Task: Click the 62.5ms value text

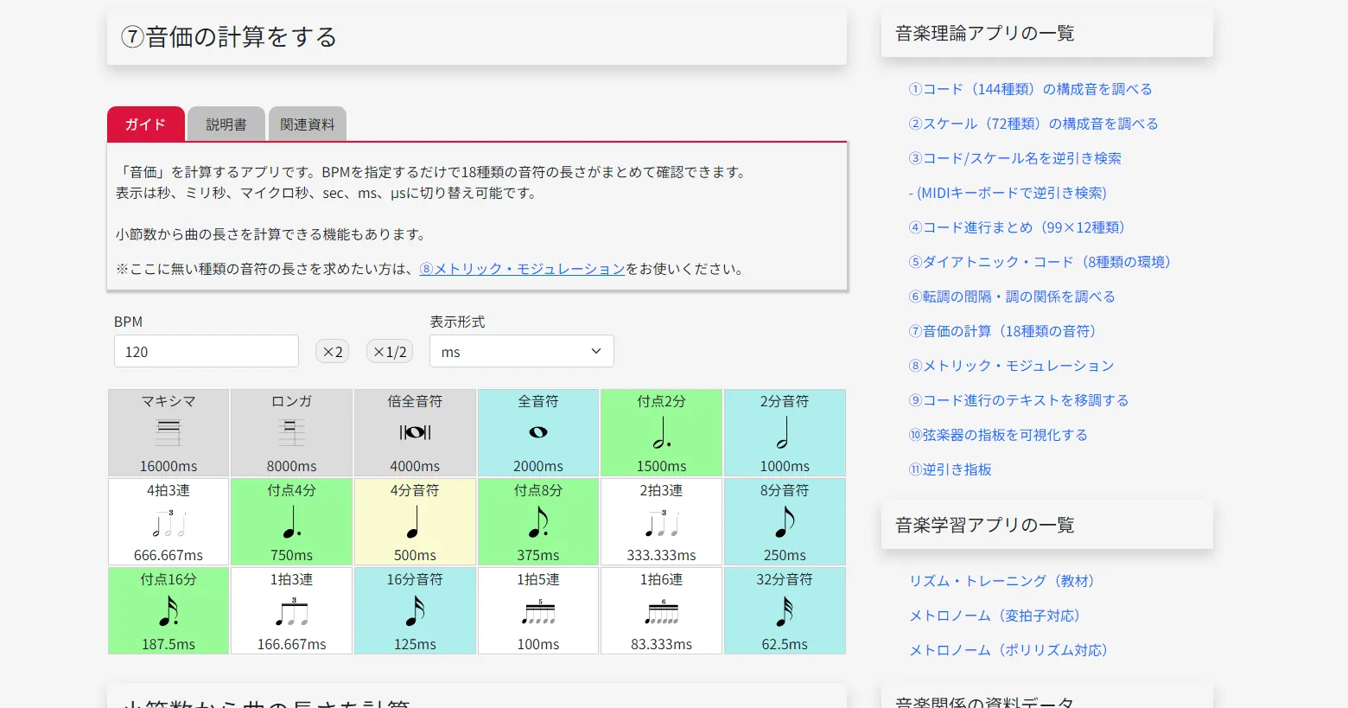Action: pos(785,644)
